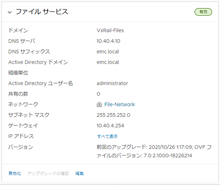Click the バージョン upgrade details text
The width and height of the screenshot is (220, 185).
click(x=154, y=151)
